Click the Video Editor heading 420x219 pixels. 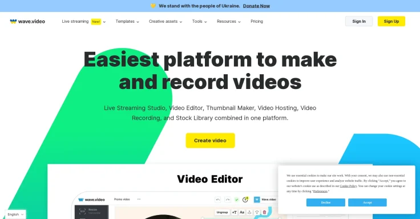tap(210, 179)
